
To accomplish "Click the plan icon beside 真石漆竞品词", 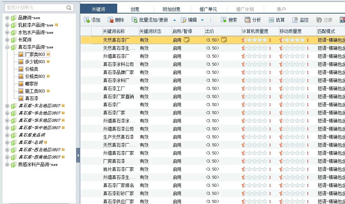I will point(14,135).
